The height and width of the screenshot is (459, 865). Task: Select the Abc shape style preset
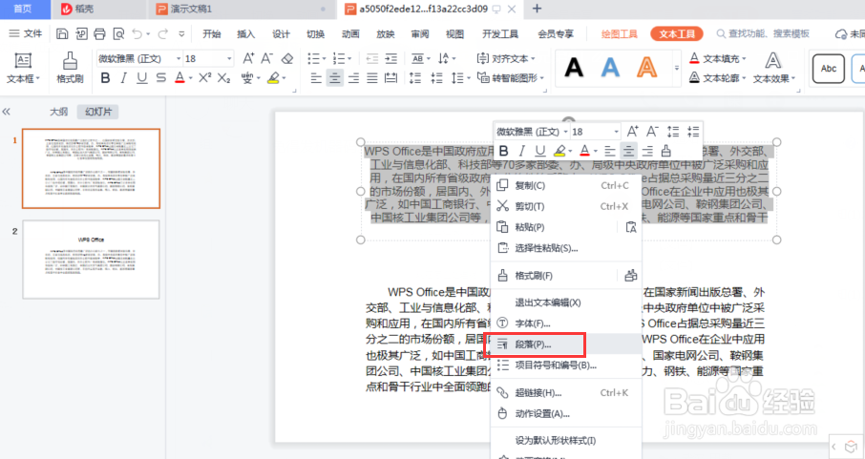click(x=829, y=69)
